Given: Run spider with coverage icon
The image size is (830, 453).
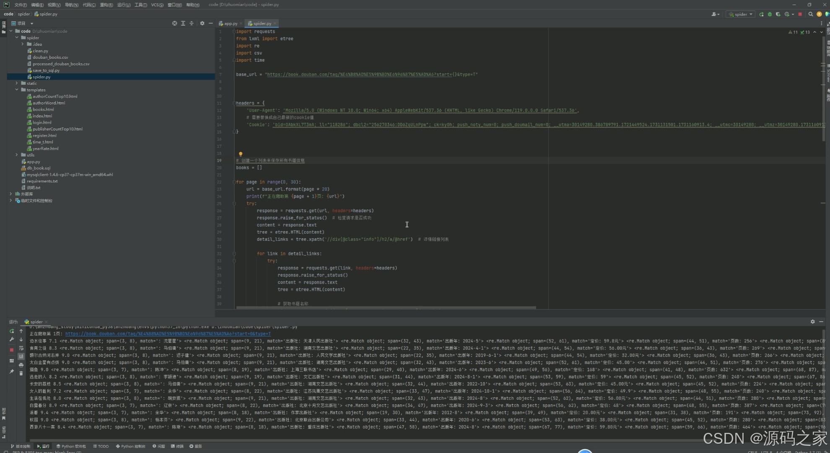Looking at the screenshot, I should pyautogui.click(x=778, y=14).
